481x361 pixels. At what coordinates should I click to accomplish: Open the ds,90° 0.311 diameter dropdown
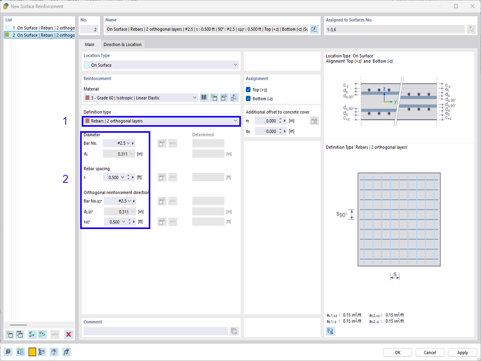click(133, 211)
